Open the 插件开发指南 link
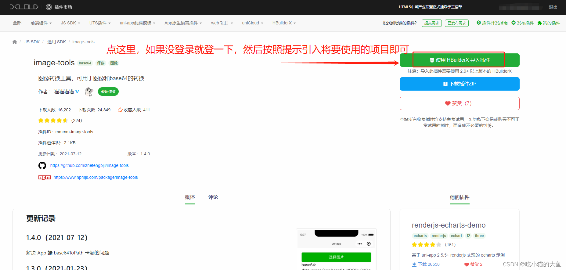 point(495,23)
